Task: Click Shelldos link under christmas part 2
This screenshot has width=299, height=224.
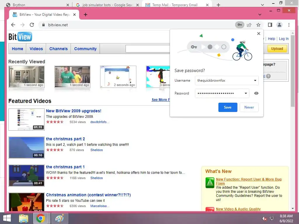Action: tap(96, 150)
